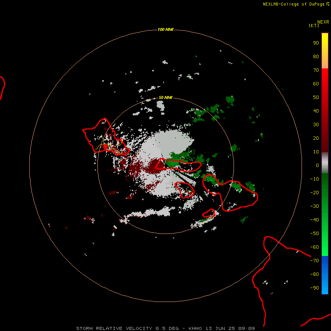Click the 0 scale value
The width and height of the screenshot is (331, 331).
[317, 165]
